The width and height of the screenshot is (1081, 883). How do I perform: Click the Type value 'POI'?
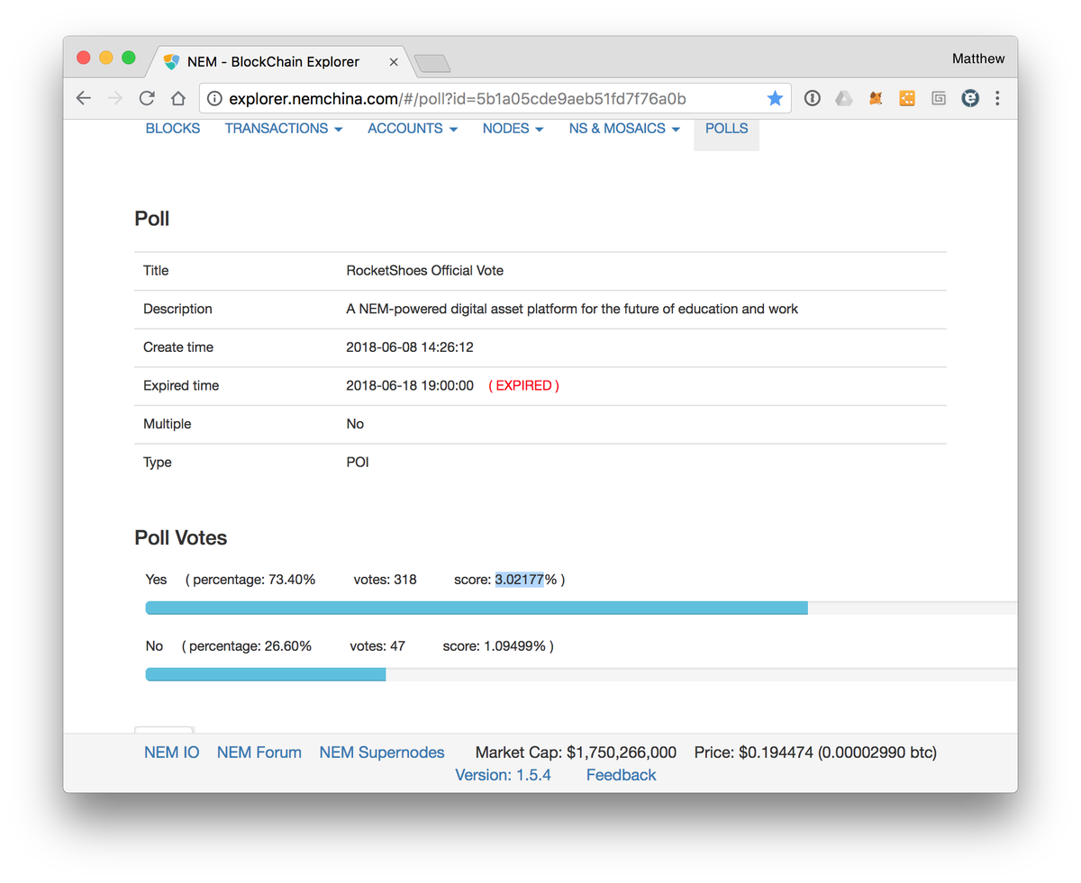click(358, 463)
